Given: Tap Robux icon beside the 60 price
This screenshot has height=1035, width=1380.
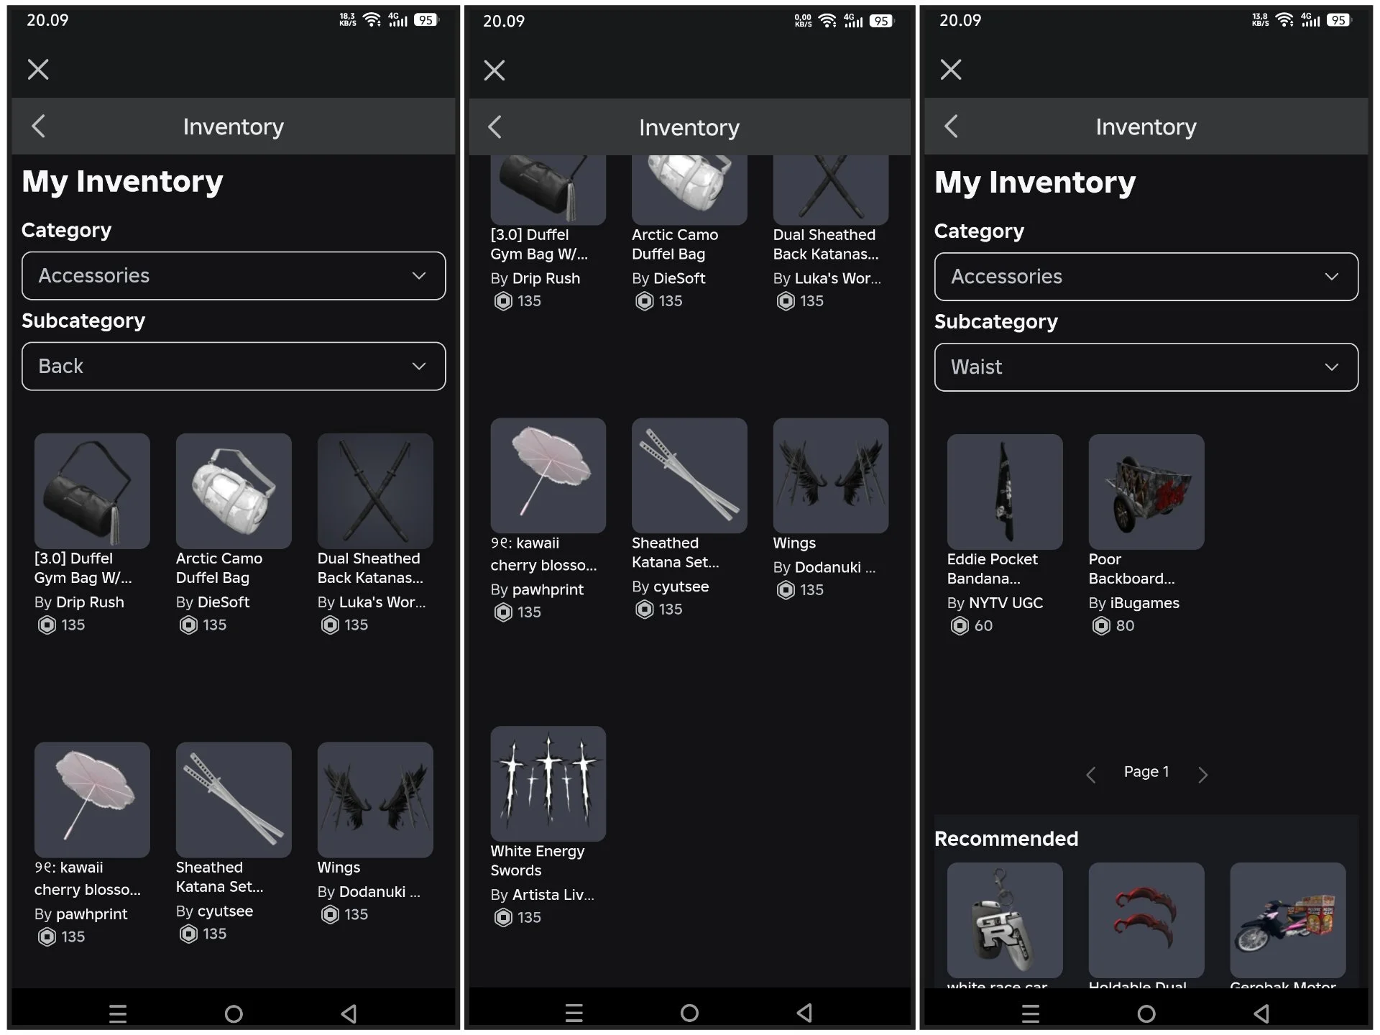Looking at the screenshot, I should pyautogui.click(x=960, y=626).
